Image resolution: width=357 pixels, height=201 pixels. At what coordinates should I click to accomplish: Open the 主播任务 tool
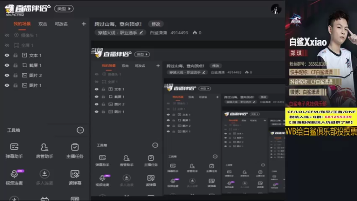coord(75,151)
